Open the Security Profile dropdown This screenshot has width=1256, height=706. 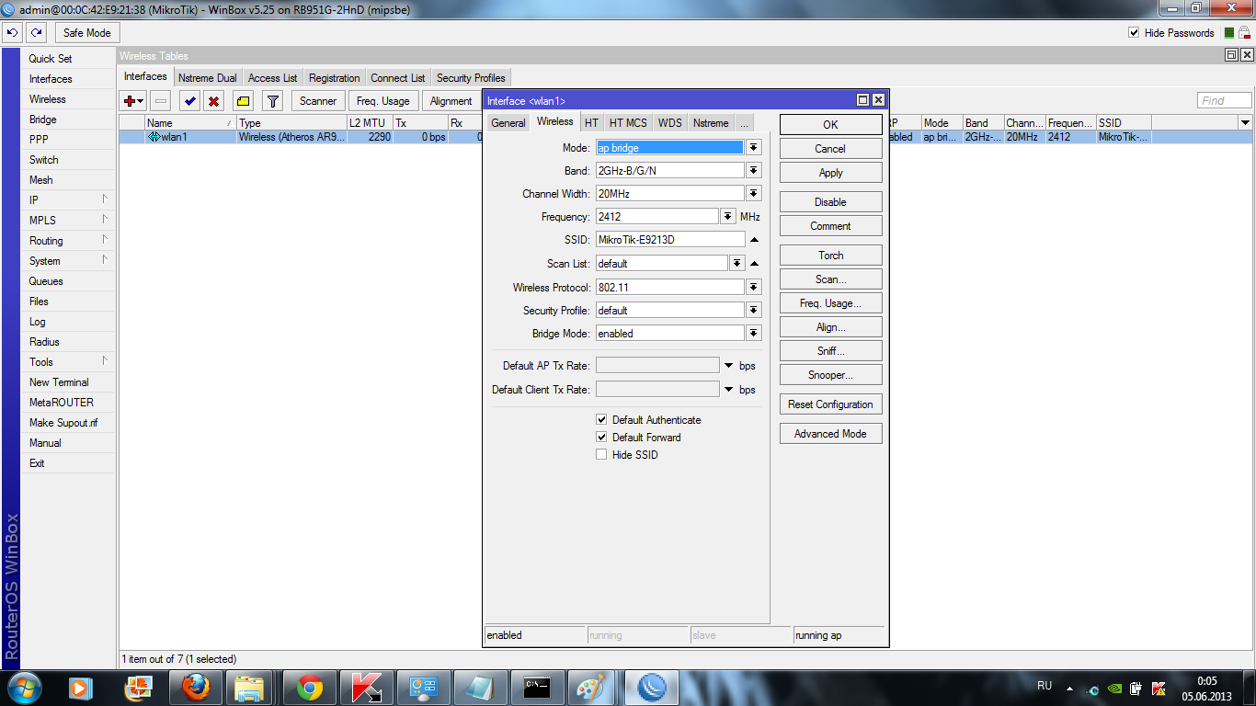click(754, 310)
